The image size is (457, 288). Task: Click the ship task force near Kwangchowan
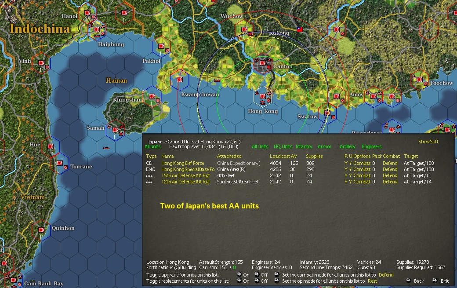tap(217, 80)
